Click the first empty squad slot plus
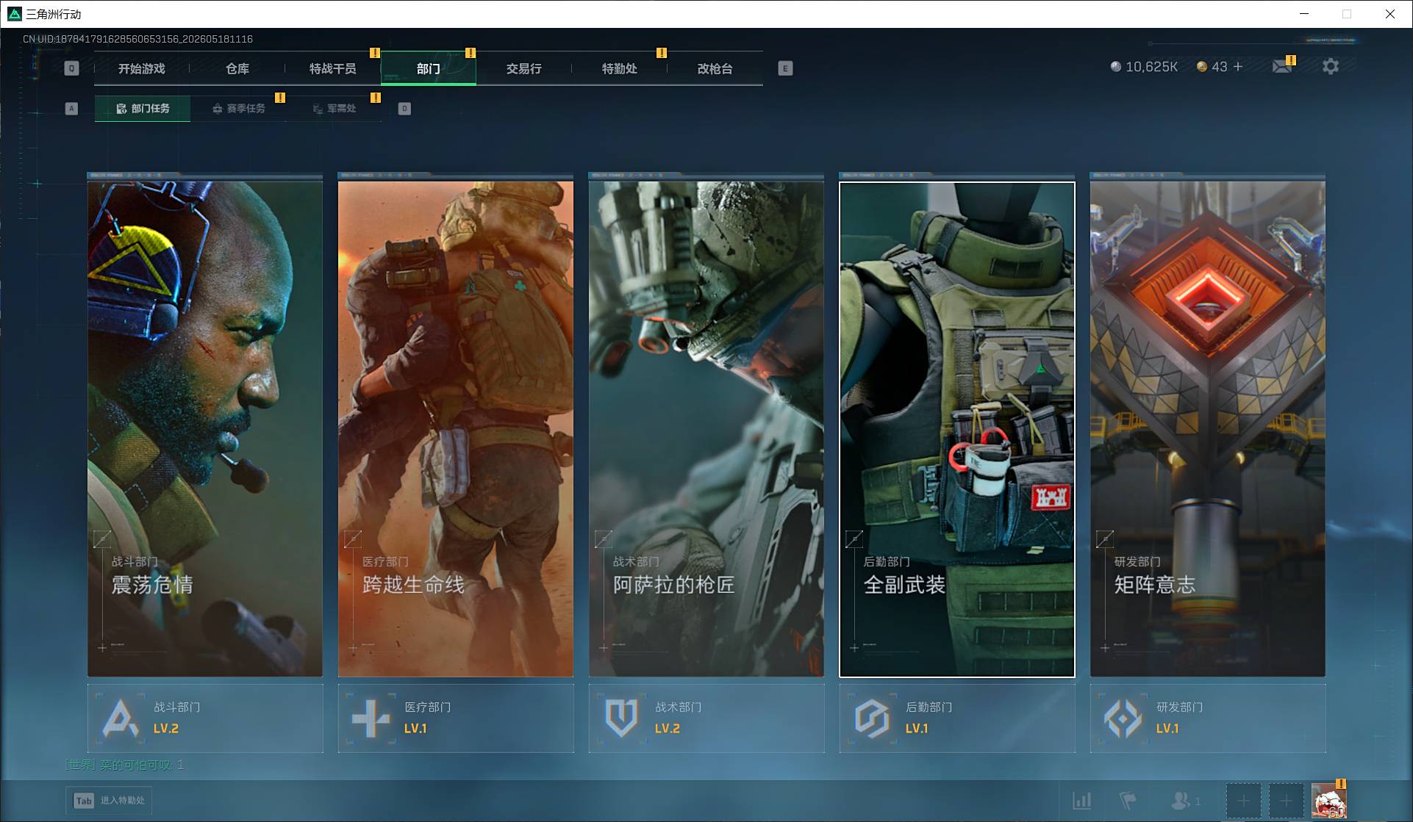1413x822 pixels. pos(1243,801)
